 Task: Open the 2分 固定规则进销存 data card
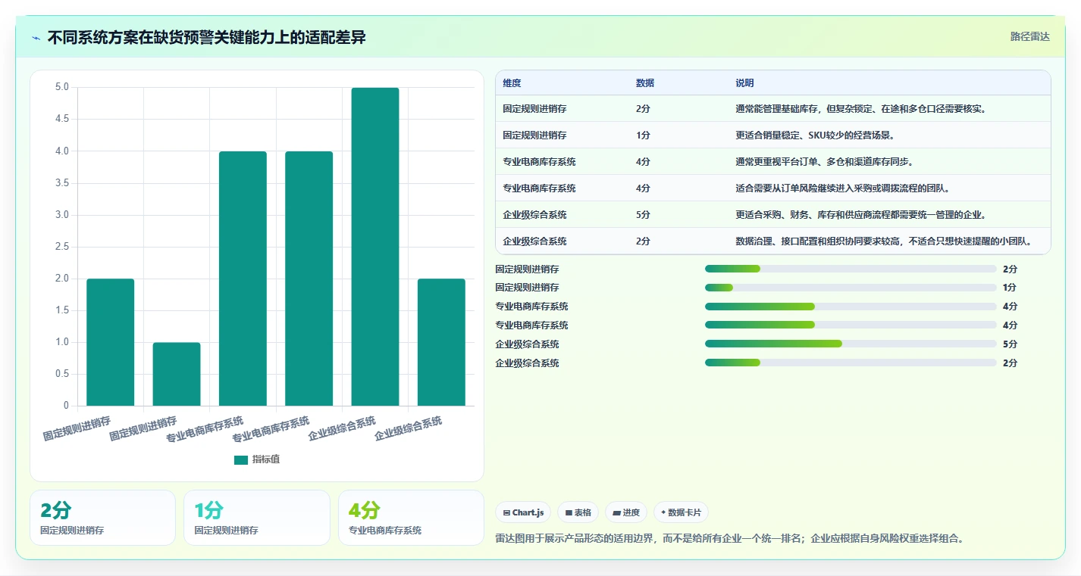102,518
